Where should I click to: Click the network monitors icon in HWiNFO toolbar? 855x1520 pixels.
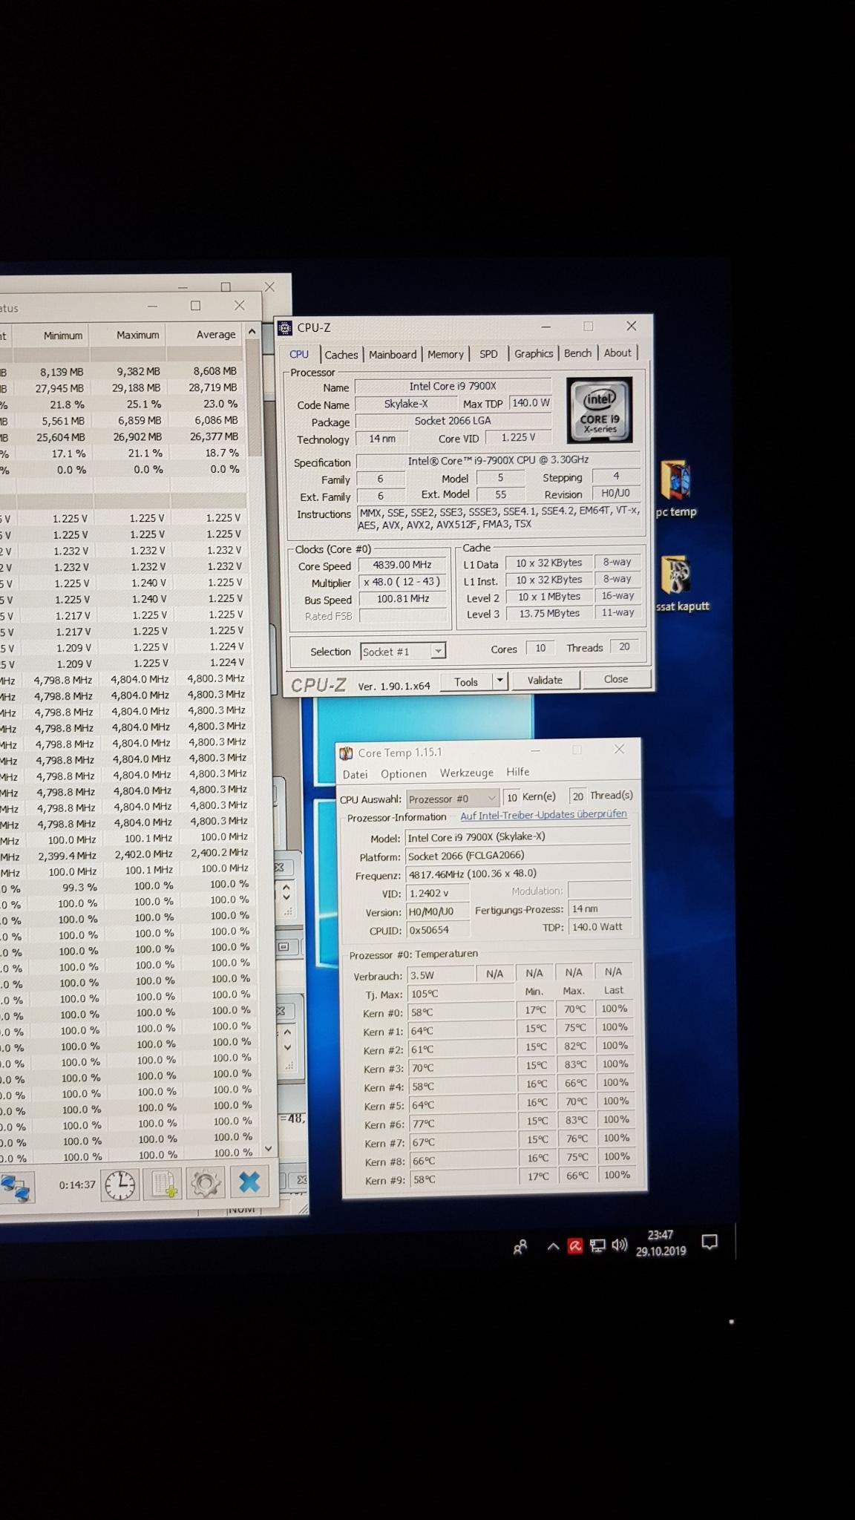15,1187
